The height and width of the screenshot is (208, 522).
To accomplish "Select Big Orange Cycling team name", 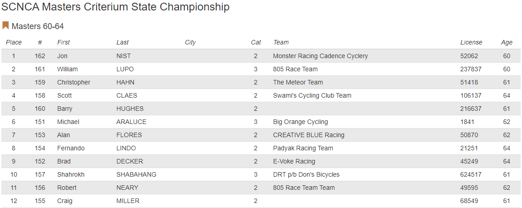I will click(300, 122).
